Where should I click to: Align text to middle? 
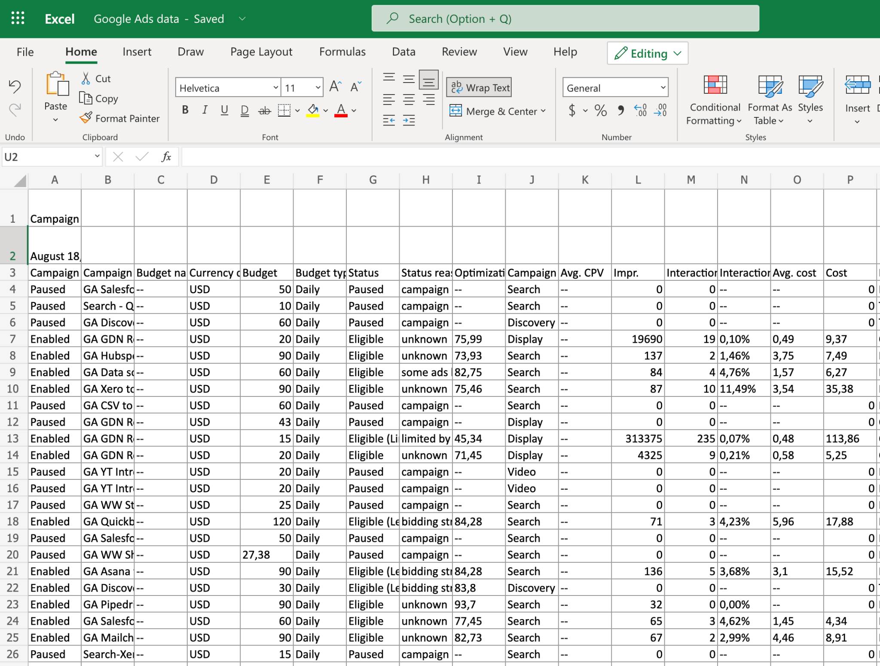click(x=409, y=79)
